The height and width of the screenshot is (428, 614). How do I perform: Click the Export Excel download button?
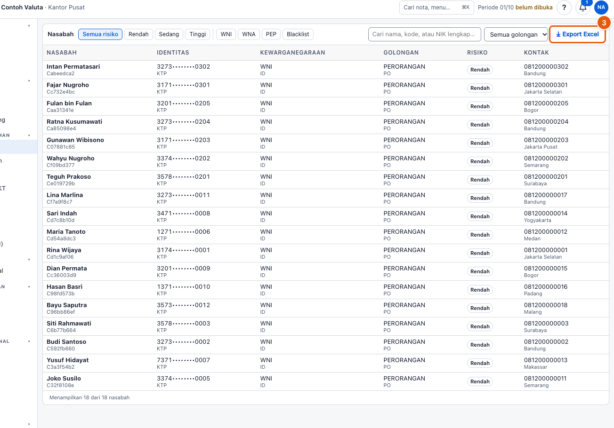pos(577,34)
